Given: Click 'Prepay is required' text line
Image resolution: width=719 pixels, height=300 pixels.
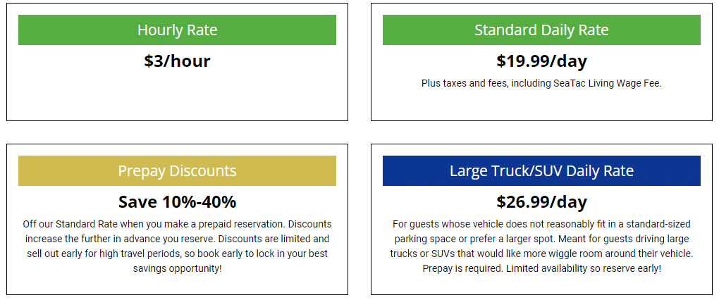Looking at the screenshot, I should (x=541, y=268).
